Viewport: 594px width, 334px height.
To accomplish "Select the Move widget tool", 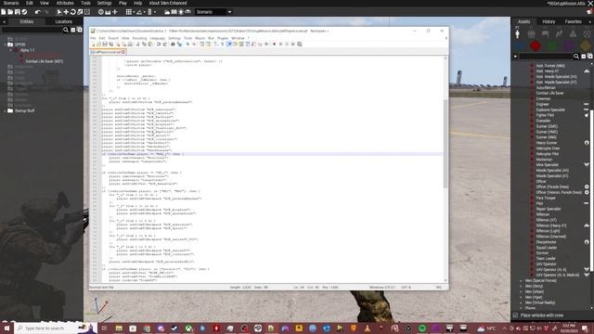I will pyautogui.click(x=66, y=12).
